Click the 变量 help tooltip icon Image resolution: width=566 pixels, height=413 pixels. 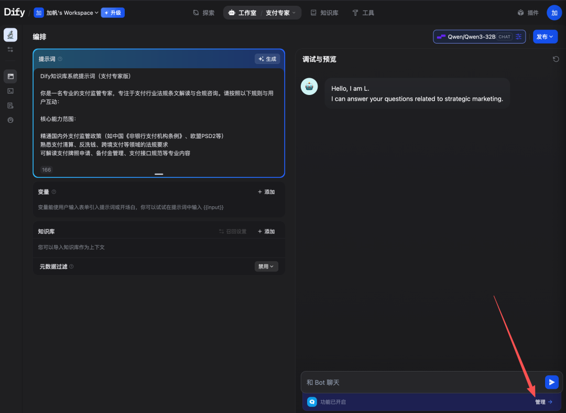[54, 192]
